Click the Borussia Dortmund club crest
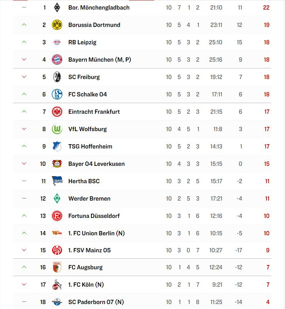The height and width of the screenshot is (309, 285). tap(57, 25)
